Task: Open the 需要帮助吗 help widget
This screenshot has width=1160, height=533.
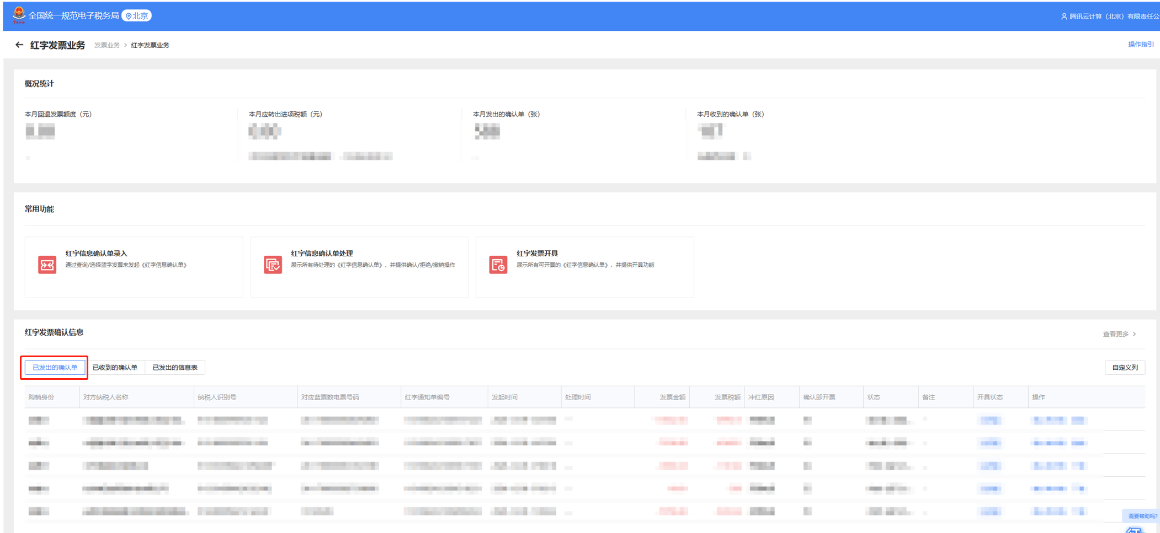Action: point(1142,516)
